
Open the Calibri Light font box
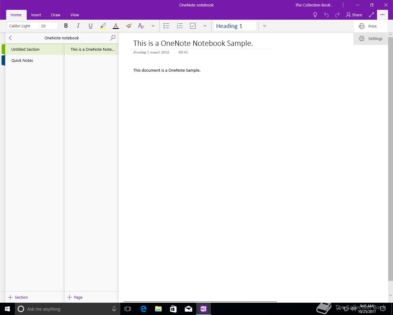point(23,26)
